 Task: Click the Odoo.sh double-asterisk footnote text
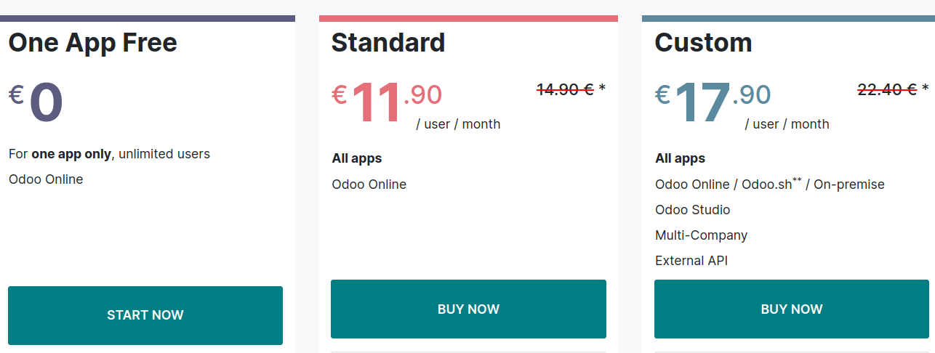click(x=771, y=184)
